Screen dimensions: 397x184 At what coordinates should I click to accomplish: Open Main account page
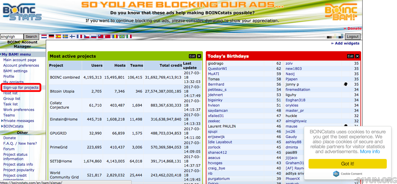point(20,60)
